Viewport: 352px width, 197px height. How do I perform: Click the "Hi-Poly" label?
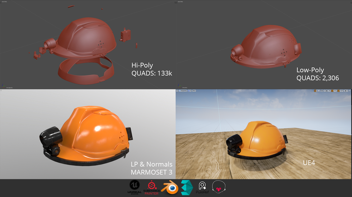click(x=142, y=65)
